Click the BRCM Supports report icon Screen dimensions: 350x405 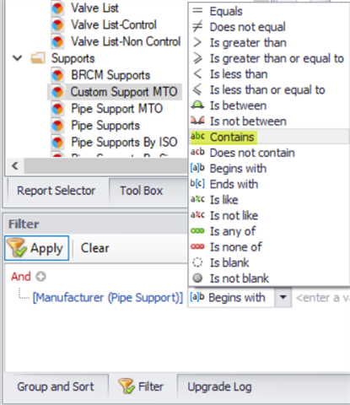pos(57,75)
